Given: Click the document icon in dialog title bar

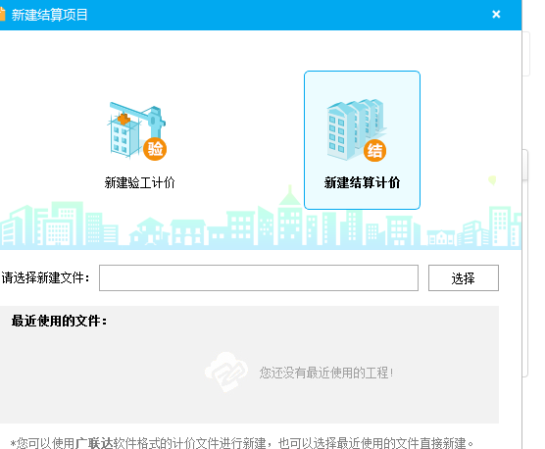Looking at the screenshot, I should click(2, 15).
